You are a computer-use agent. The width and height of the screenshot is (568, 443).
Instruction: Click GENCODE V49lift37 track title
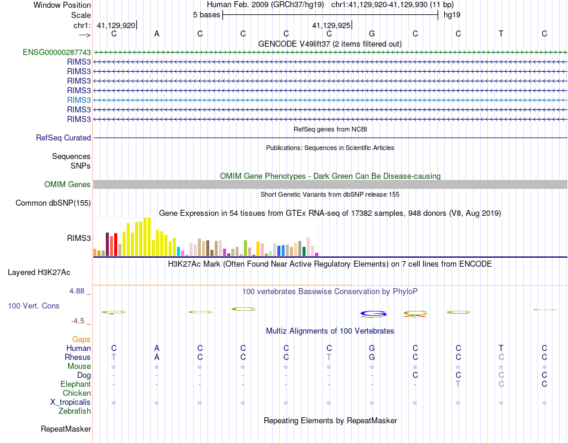click(330, 44)
